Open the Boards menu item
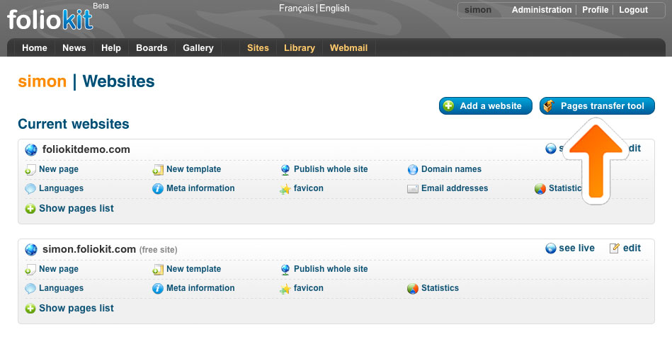 point(152,48)
